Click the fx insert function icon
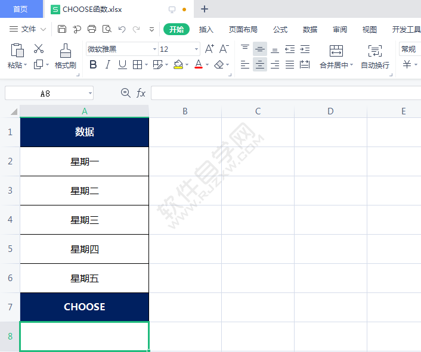The image size is (421, 352). pyautogui.click(x=141, y=93)
